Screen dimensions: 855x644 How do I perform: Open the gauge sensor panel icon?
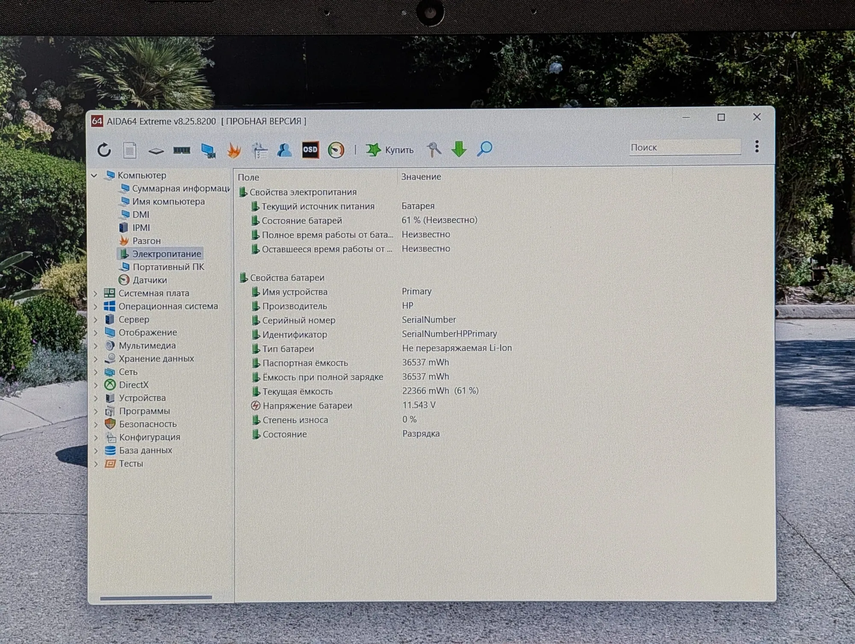(x=336, y=150)
